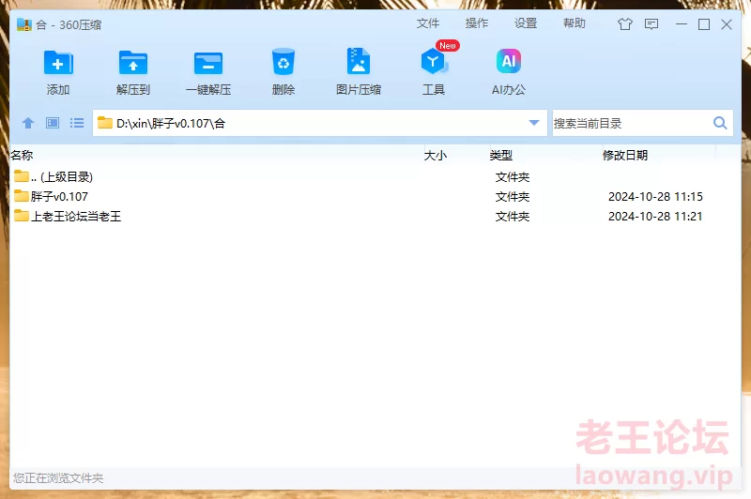Click the 解压到 (extract to) icon
This screenshot has width=751, height=499.
(x=133, y=63)
